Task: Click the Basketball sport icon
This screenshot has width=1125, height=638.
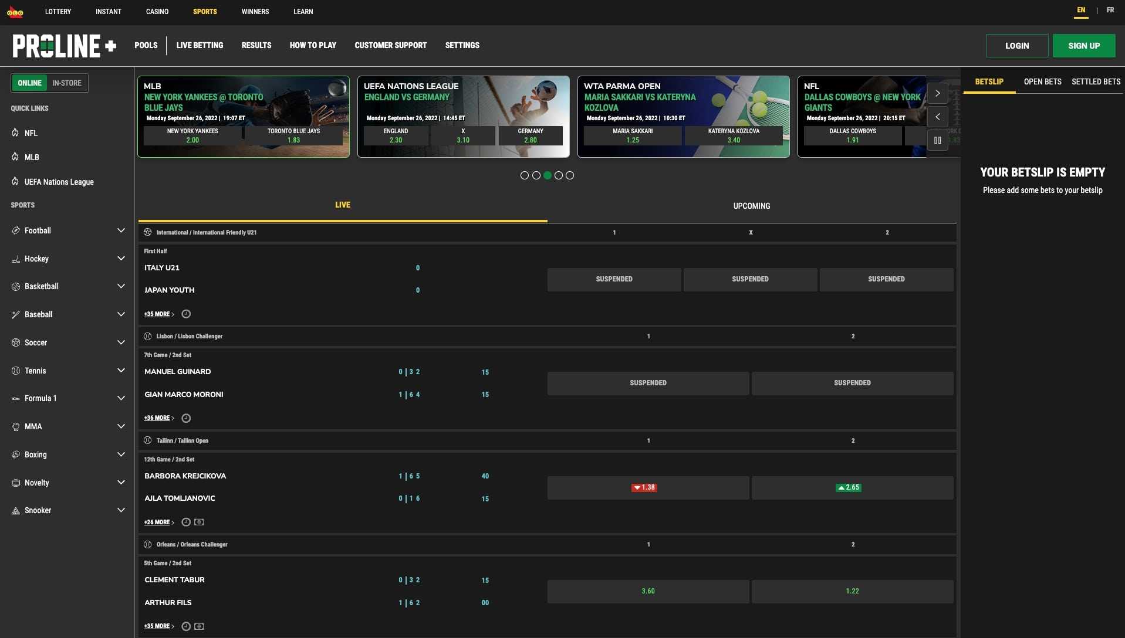Action: point(16,286)
